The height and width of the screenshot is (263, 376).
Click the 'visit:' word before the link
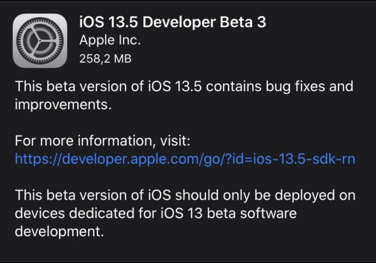point(175,141)
